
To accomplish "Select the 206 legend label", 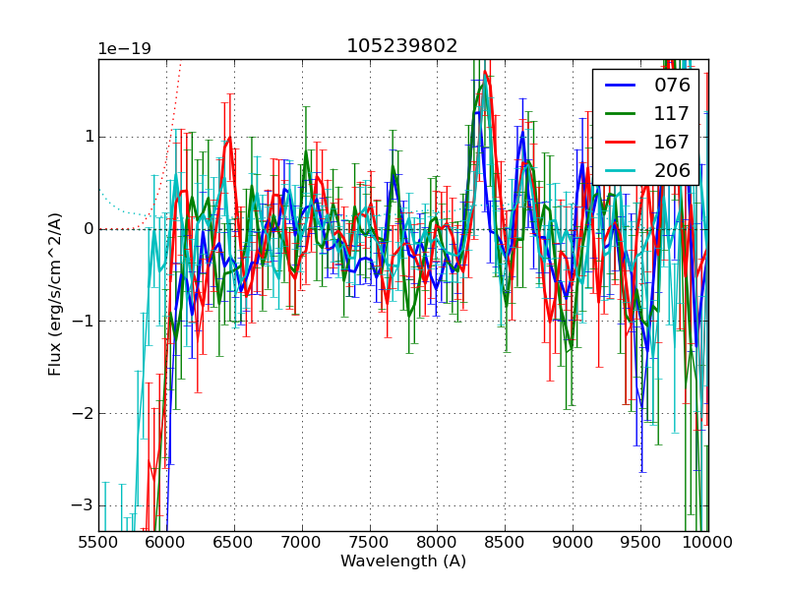I will pos(672,170).
